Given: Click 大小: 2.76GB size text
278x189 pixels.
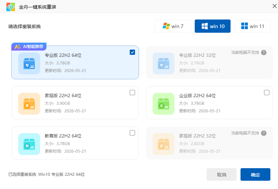Looking at the screenshot, I should click(192, 63).
